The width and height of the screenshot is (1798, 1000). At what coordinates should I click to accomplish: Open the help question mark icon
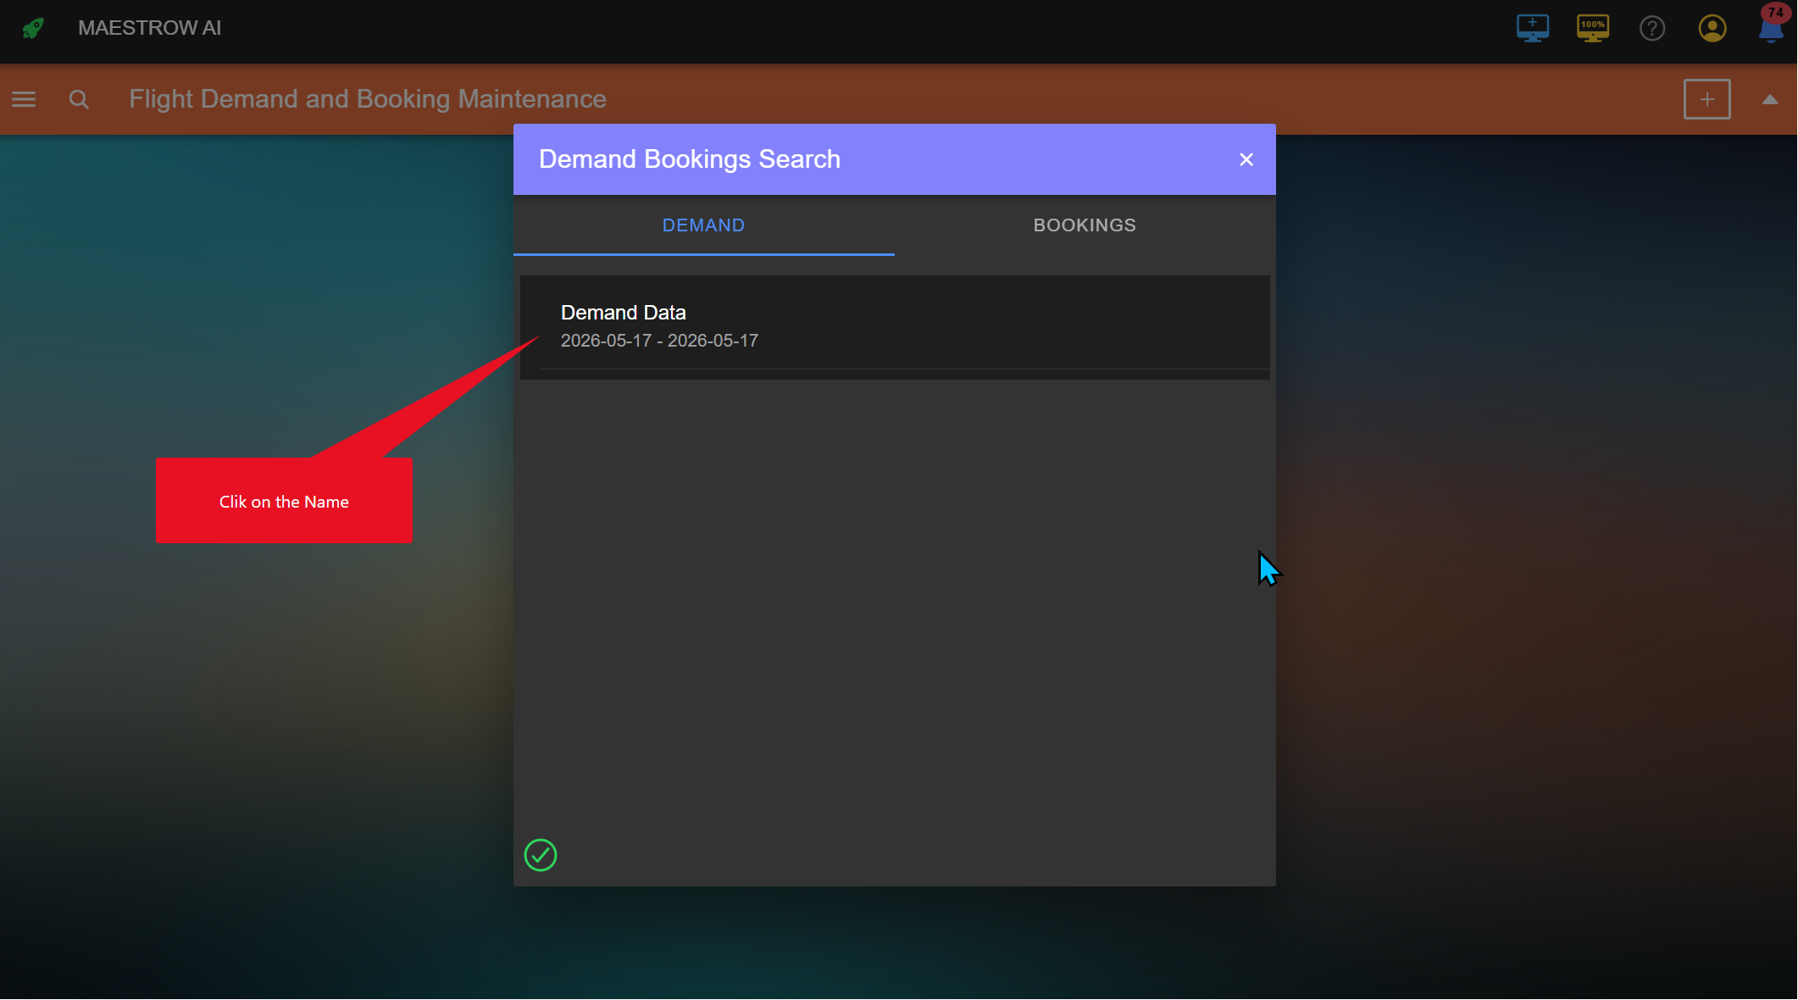coord(1652,28)
